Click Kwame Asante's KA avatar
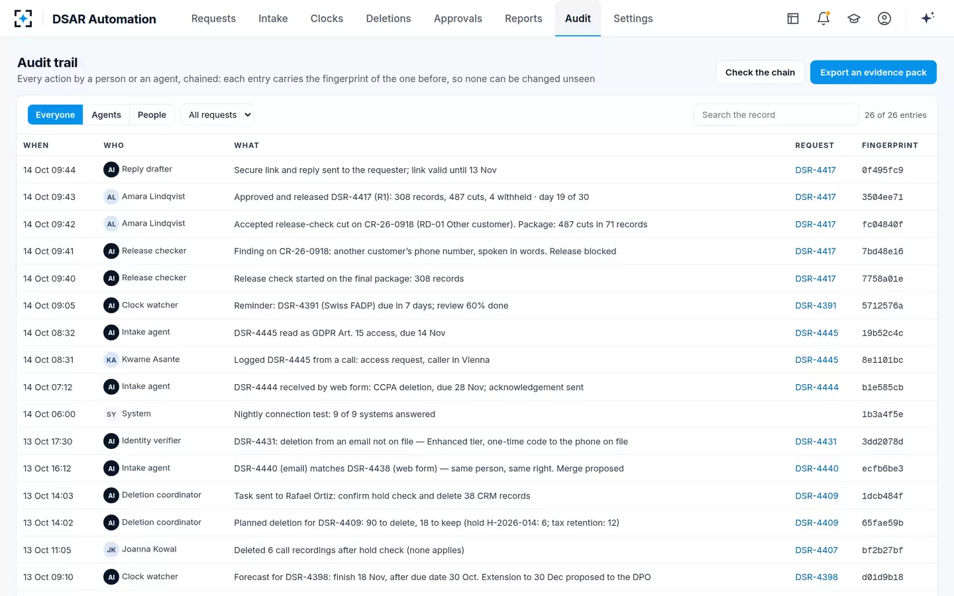Screen dimensions: 954x596 [x=111, y=360]
